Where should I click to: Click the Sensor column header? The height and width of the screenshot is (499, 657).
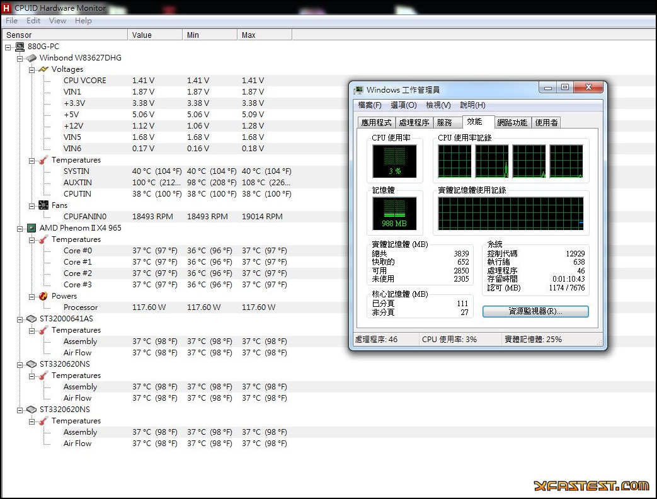[64, 35]
